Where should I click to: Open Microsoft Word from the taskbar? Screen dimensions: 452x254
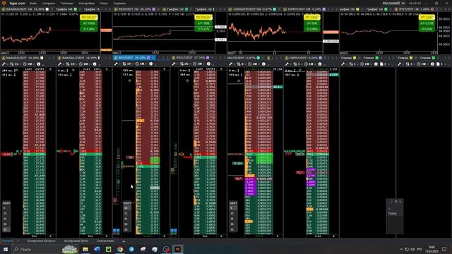coord(97,249)
